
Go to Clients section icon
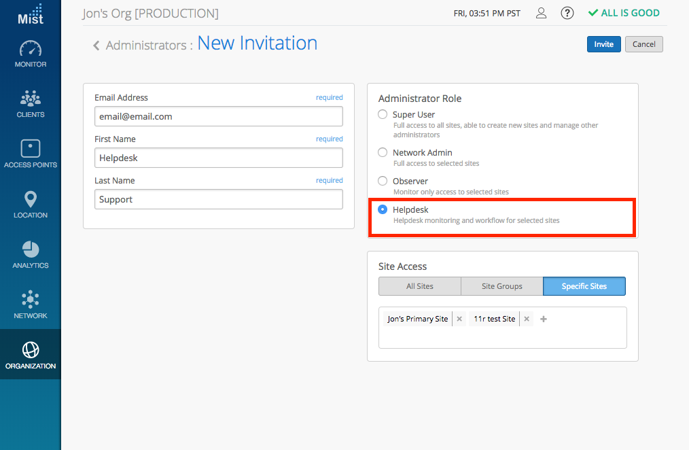click(x=31, y=100)
